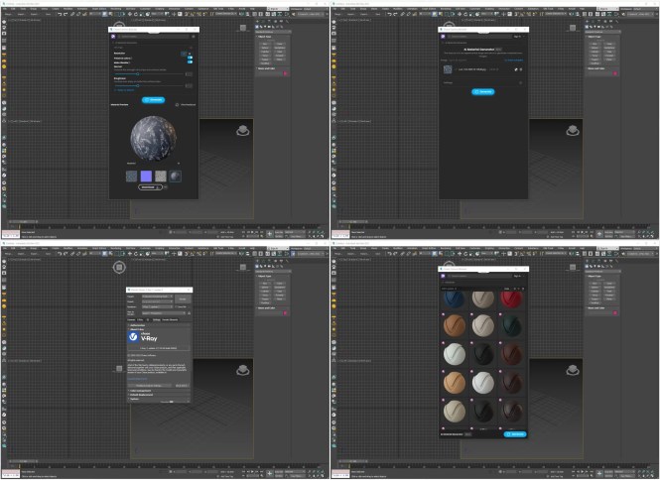Click Generate under the uploaded image row
Screen dimensions: 660x480
tap(482, 91)
